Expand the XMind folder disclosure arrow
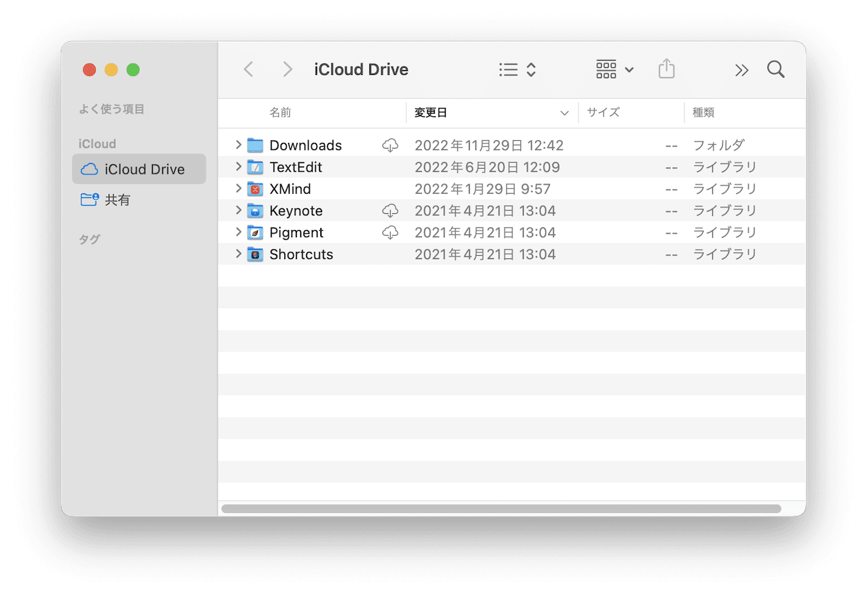The width and height of the screenshot is (867, 597). [238, 189]
